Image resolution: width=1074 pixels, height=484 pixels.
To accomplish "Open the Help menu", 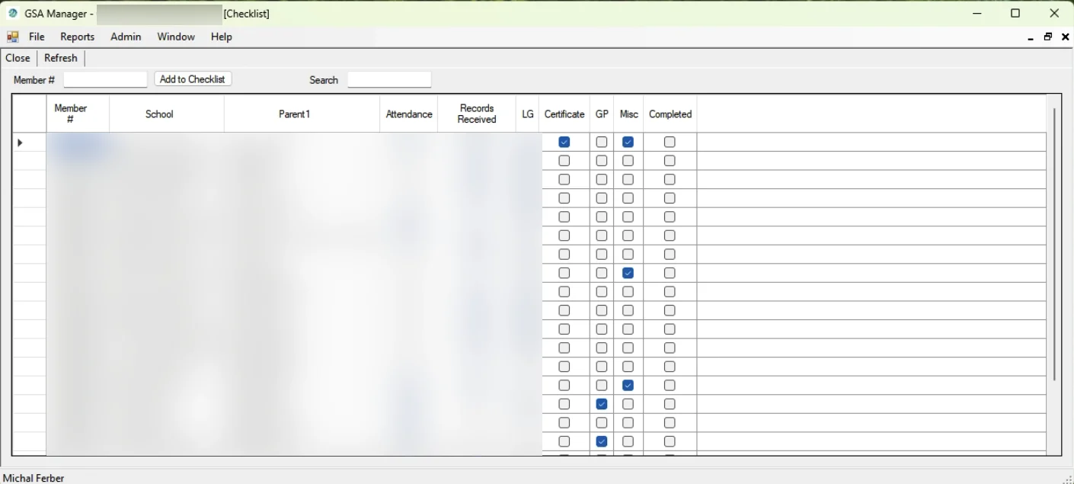I will pyautogui.click(x=221, y=37).
